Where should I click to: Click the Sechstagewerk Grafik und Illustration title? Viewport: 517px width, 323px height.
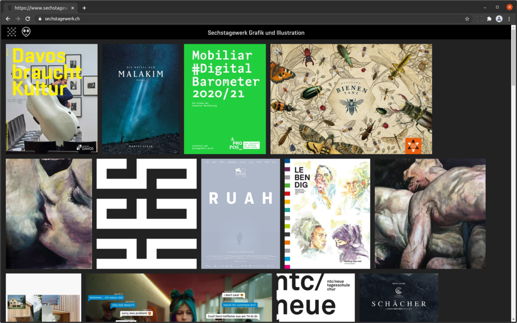tap(256, 33)
